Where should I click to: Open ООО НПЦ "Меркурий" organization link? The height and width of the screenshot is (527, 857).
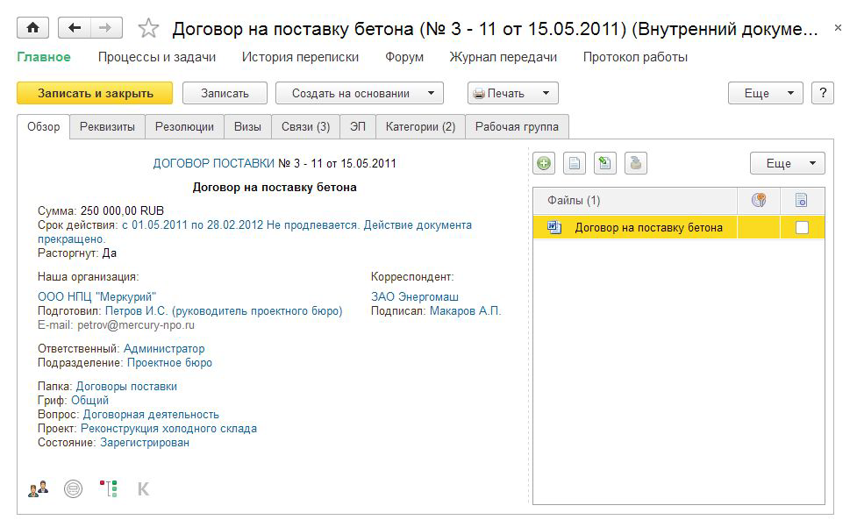96,296
